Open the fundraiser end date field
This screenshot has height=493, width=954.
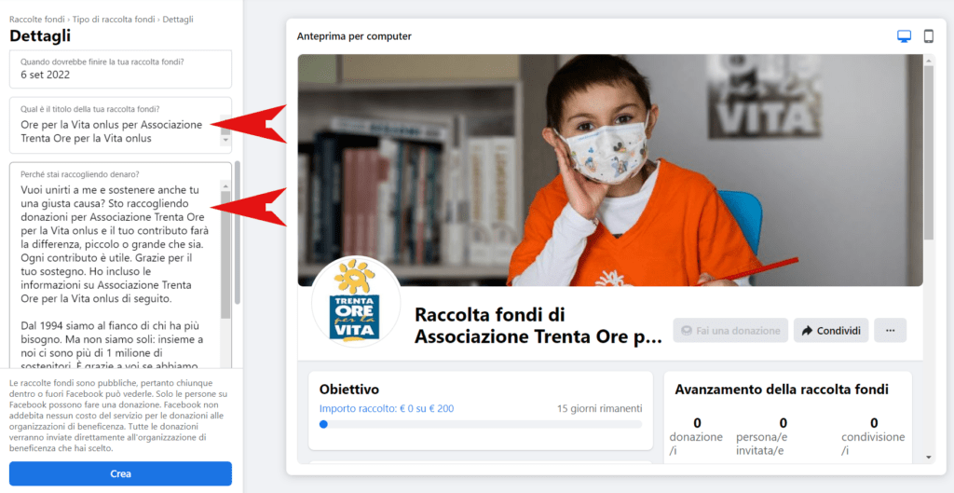point(120,69)
